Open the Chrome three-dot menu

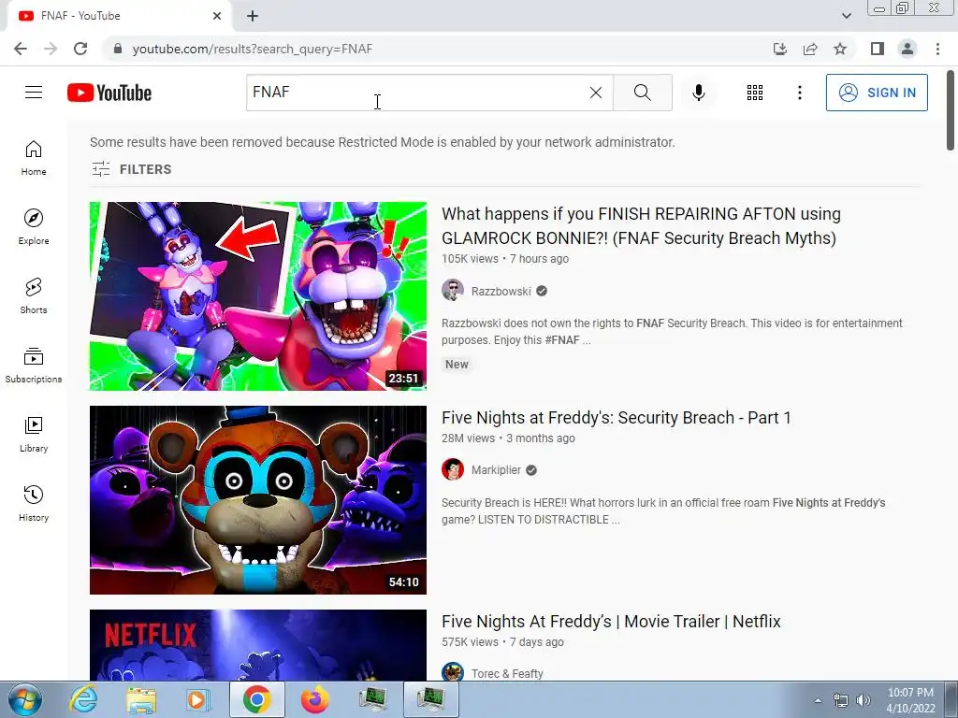[x=937, y=49]
